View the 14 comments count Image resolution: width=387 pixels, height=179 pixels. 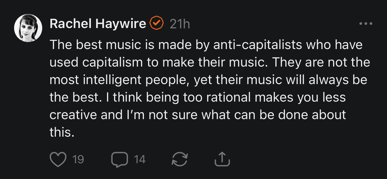(x=140, y=160)
